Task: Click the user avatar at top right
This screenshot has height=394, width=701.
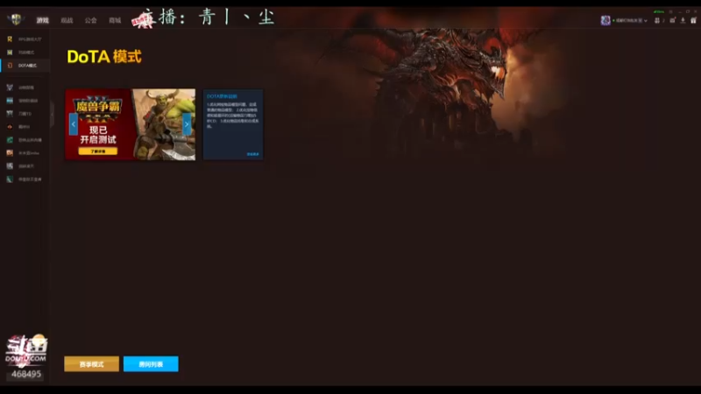Action: [605, 20]
